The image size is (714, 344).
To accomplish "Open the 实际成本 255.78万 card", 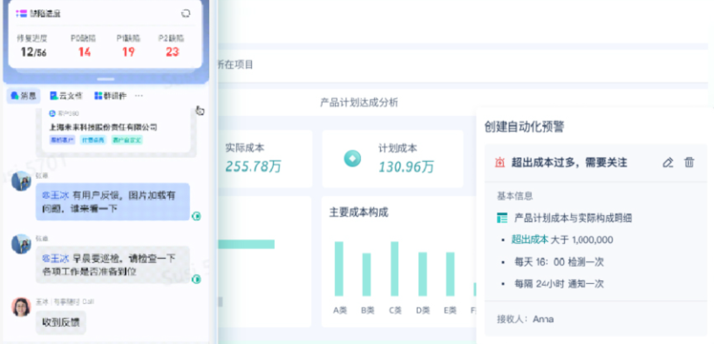I will 265,159.
